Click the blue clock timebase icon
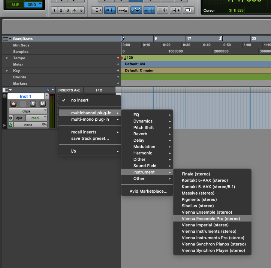The image size is (271, 268). (48, 90)
